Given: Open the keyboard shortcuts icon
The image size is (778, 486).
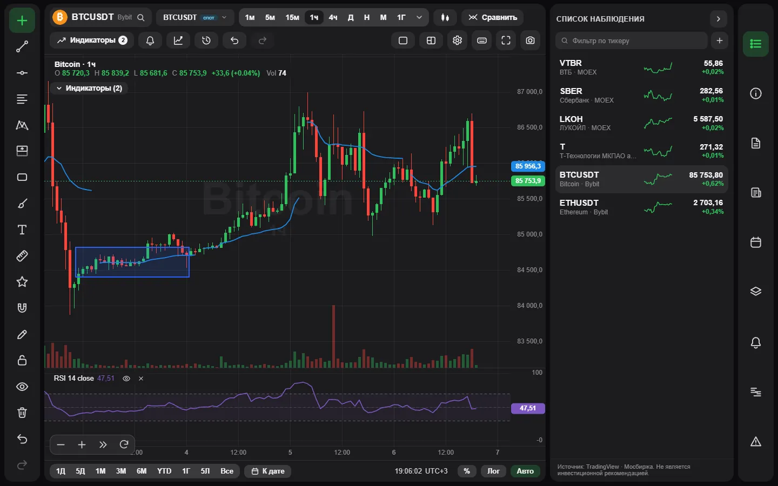Looking at the screenshot, I should (x=482, y=40).
